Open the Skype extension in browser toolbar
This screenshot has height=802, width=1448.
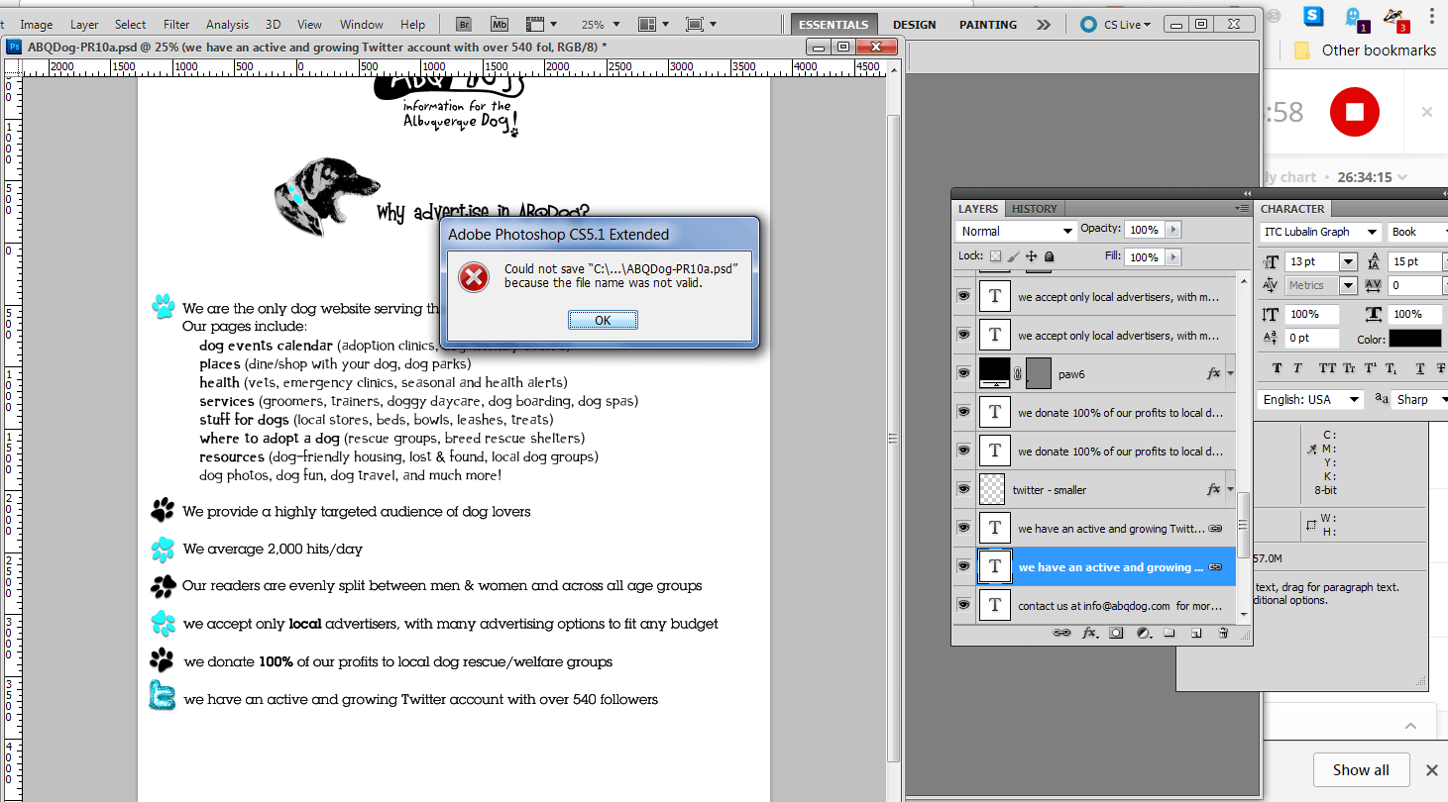[1314, 15]
